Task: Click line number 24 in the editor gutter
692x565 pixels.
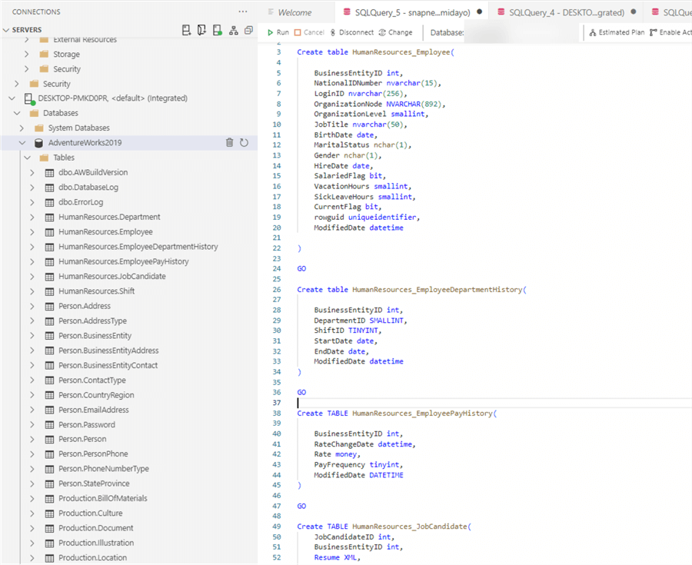Action: pyautogui.click(x=277, y=268)
